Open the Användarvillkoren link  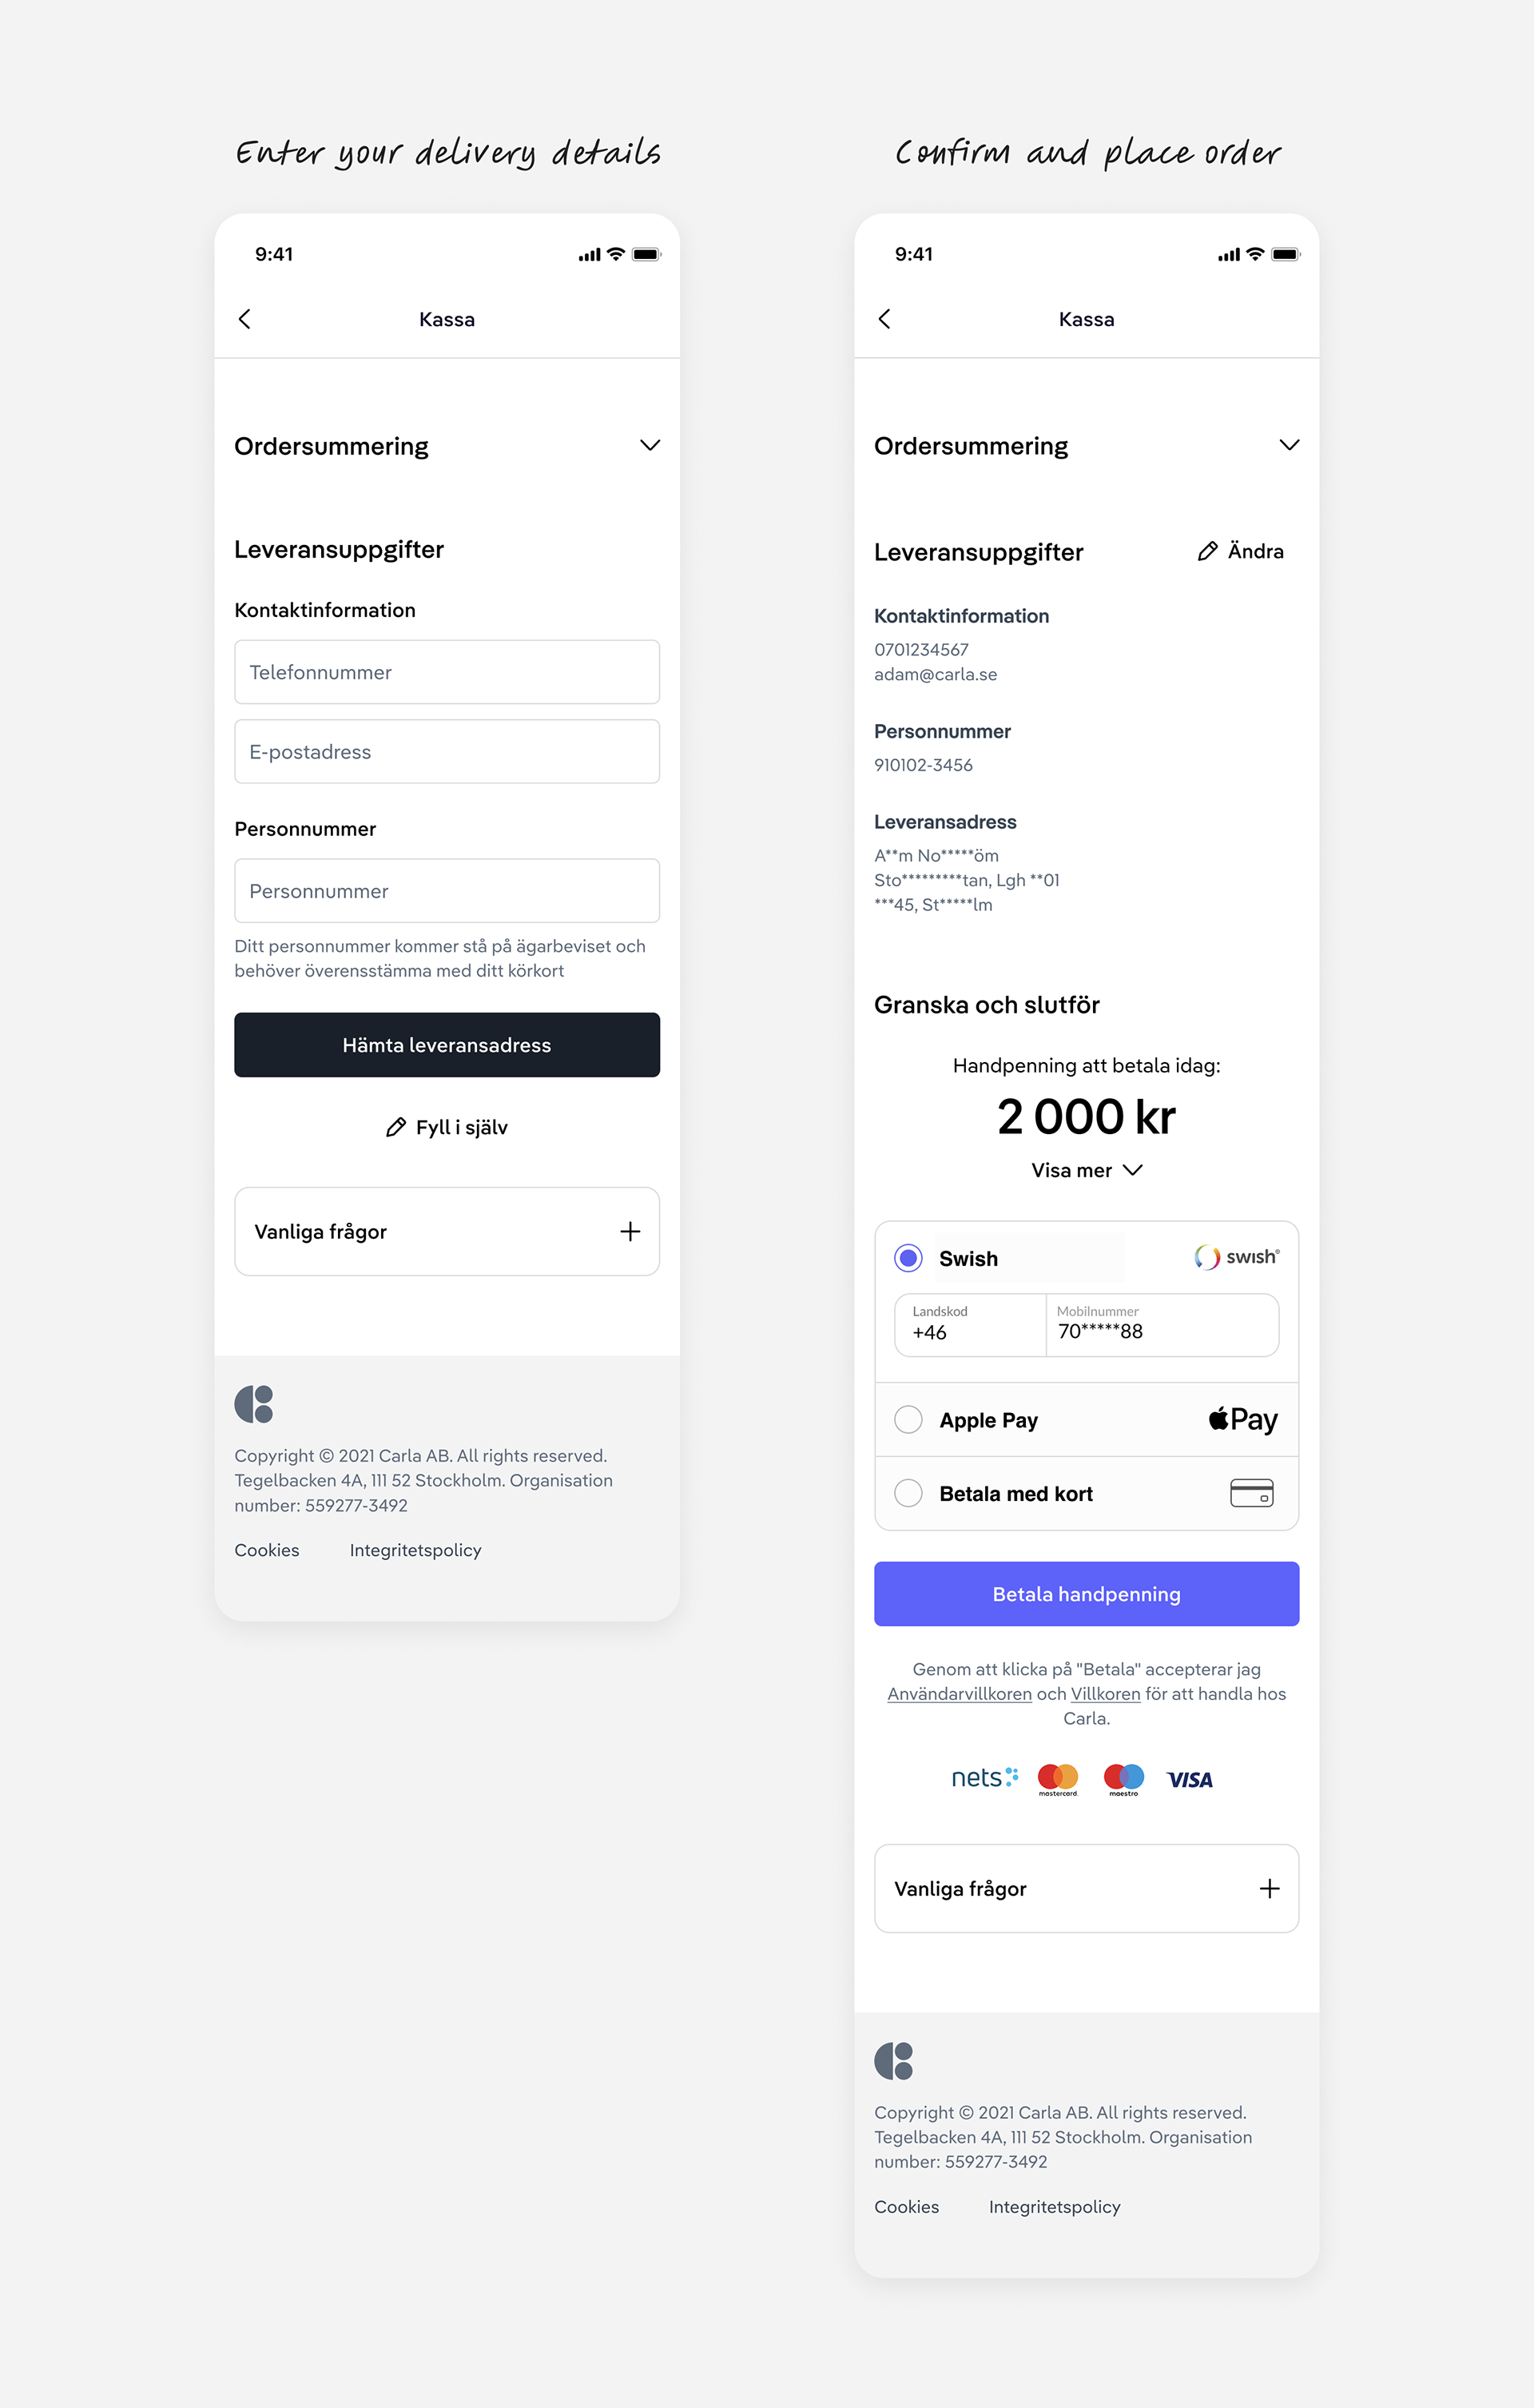tap(959, 1694)
